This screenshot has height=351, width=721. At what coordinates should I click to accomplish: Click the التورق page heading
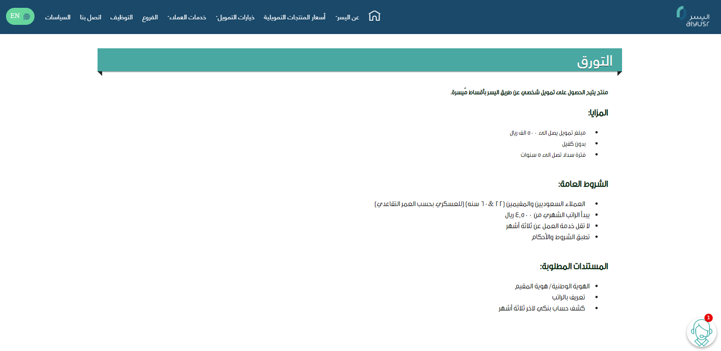[595, 61]
